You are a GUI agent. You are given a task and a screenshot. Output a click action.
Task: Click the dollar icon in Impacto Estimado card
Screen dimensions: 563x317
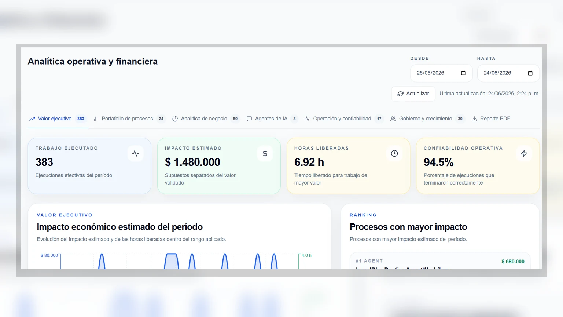265,153
